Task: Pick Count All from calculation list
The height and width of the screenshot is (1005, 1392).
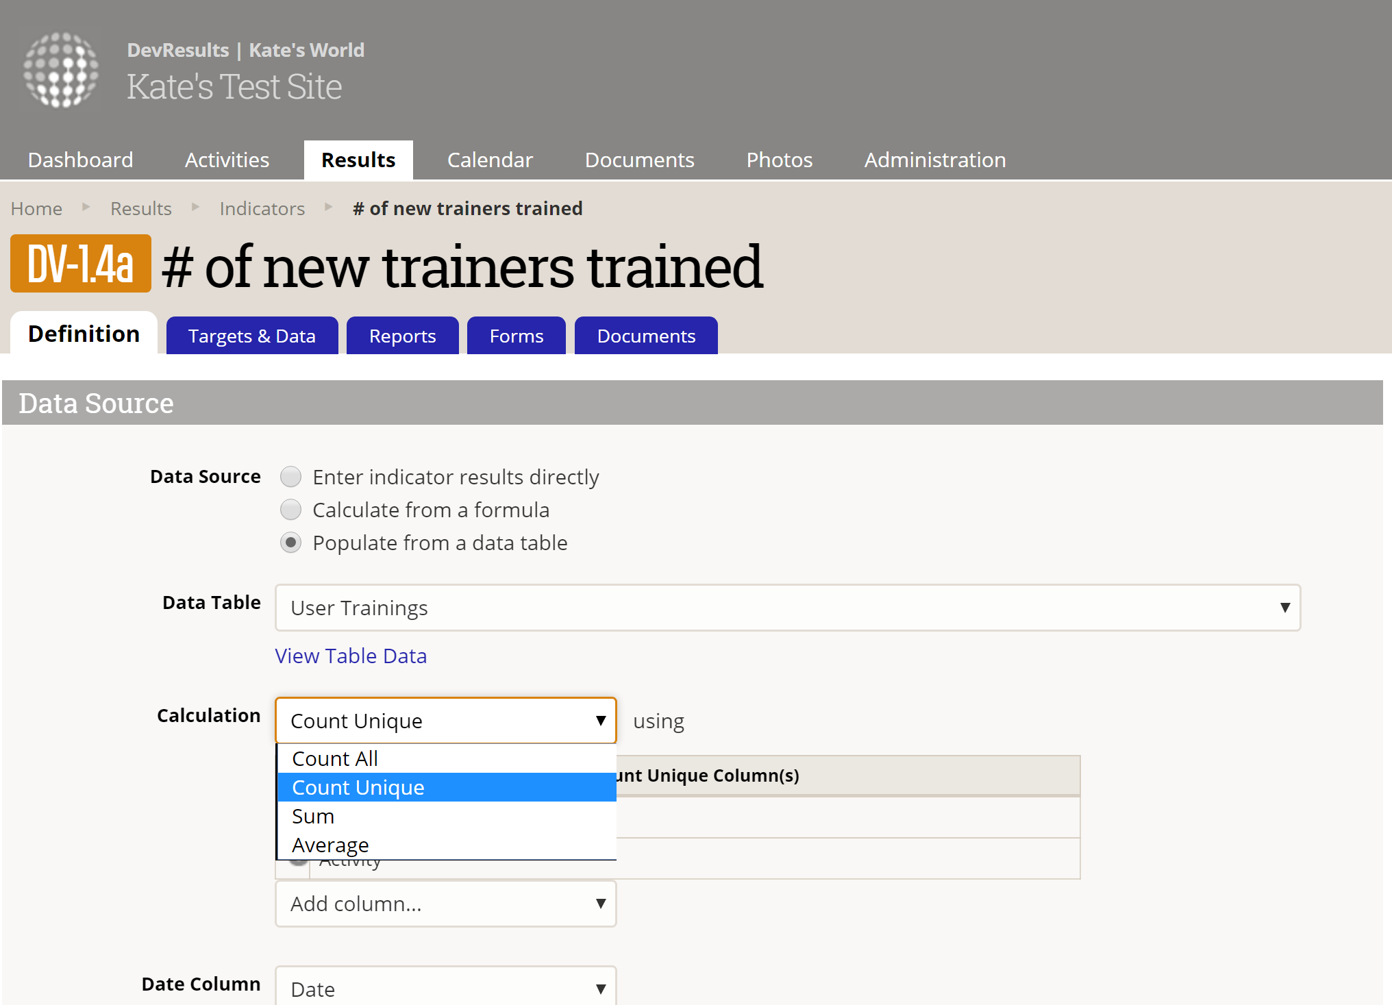Action: point(335,758)
